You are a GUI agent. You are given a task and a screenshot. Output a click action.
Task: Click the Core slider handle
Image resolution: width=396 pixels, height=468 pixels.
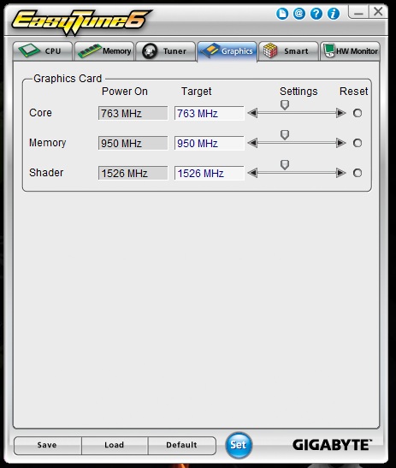click(285, 104)
